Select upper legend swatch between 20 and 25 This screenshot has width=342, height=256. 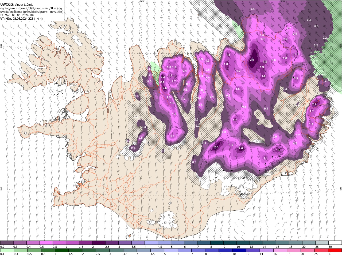click(309, 243)
